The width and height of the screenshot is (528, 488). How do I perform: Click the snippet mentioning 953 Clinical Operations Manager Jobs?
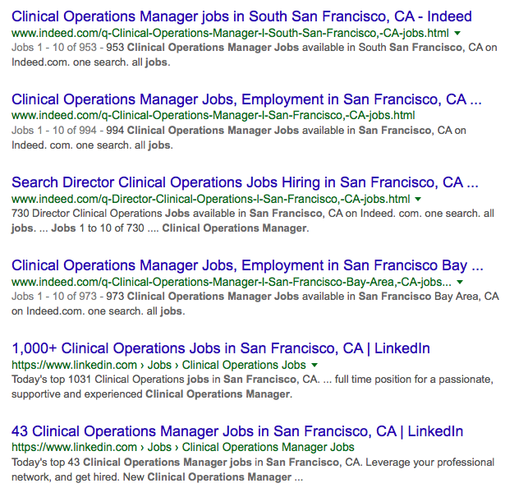point(255,55)
